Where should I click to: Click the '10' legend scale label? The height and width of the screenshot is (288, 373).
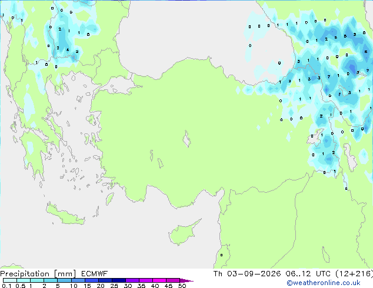click(x=74, y=286)
